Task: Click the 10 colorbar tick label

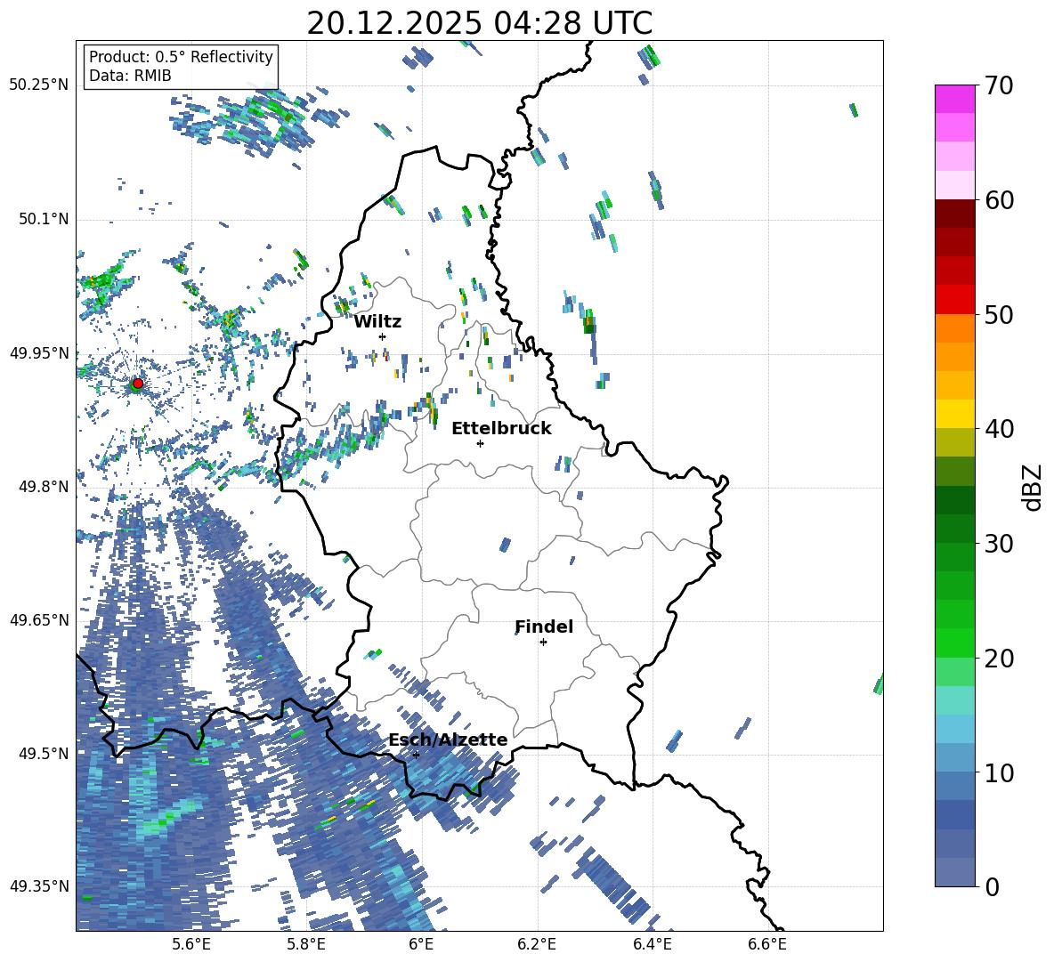Action: [x=999, y=772]
